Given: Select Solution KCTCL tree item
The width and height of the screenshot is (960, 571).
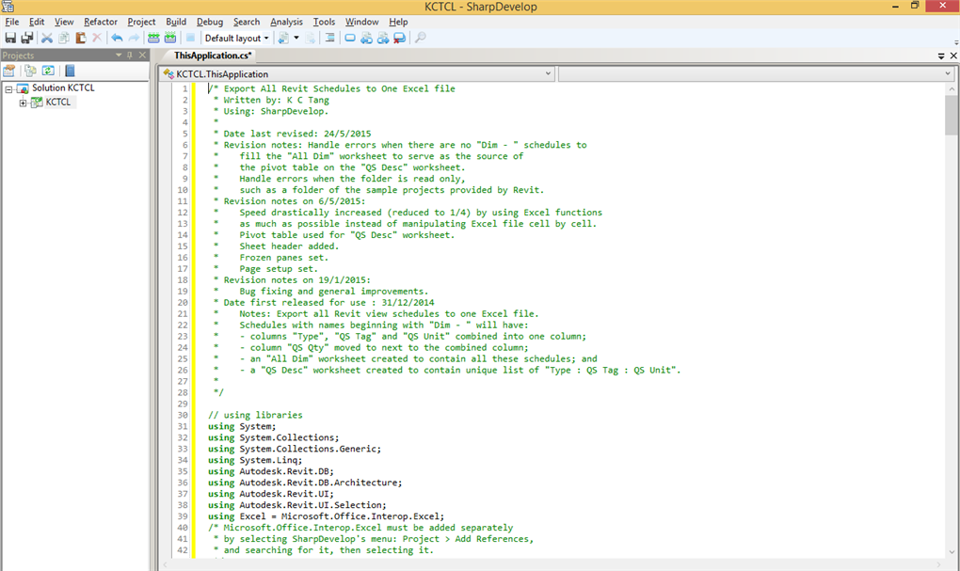Looking at the screenshot, I should 63,88.
